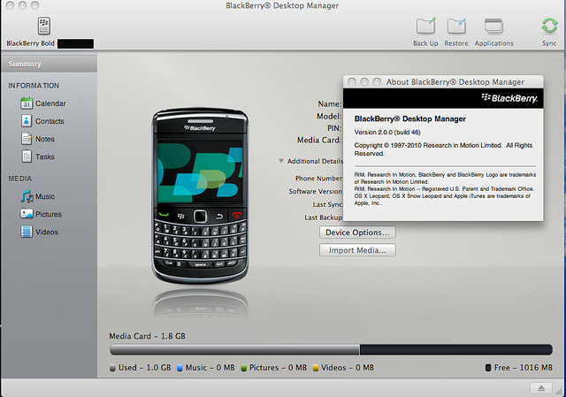
Task: Open the Notes label in Information list
Action: pos(45,139)
